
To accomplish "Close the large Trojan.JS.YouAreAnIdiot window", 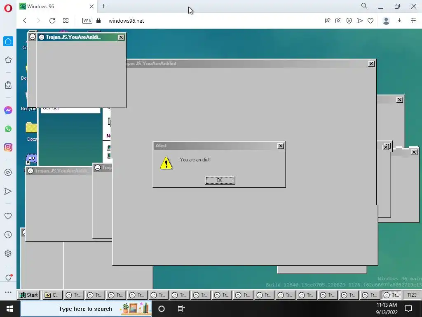I will (371, 64).
